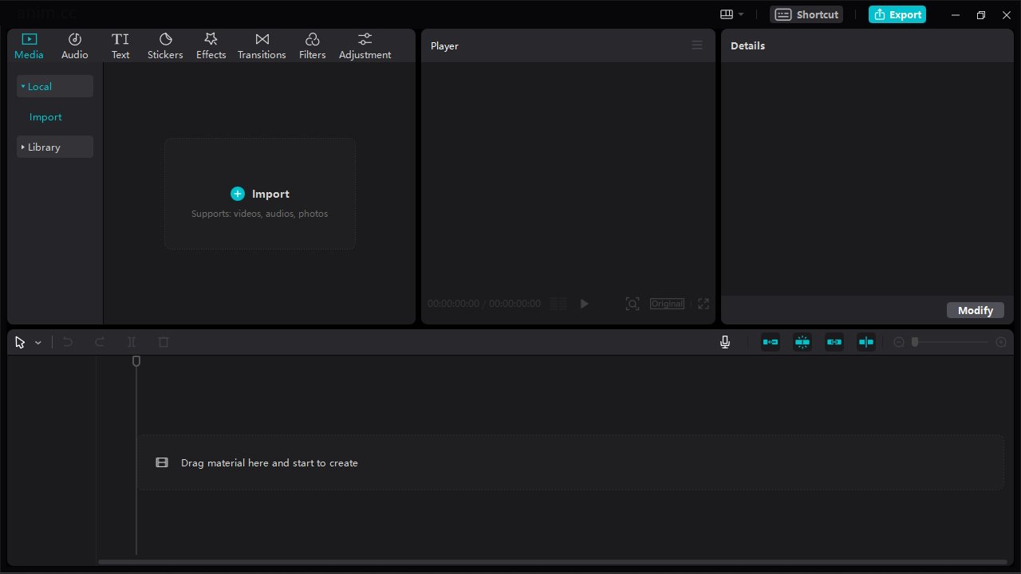Toggle main track magnet

(771, 342)
